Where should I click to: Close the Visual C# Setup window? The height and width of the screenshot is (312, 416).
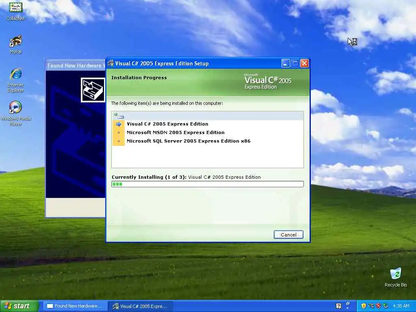click(x=305, y=63)
